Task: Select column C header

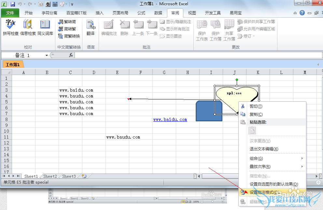Action: pos(70,72)
